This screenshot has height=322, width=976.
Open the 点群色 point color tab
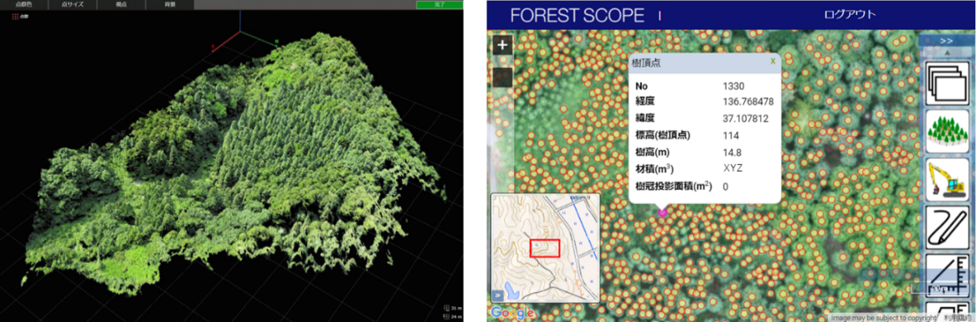click(23, 4)
